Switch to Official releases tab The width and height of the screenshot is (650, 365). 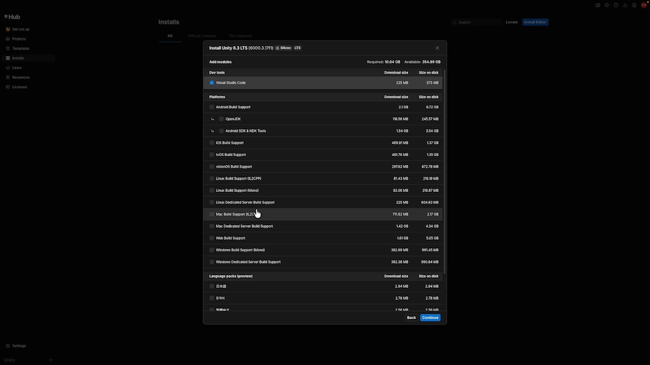pyautogui.click(x=202, y=36)
